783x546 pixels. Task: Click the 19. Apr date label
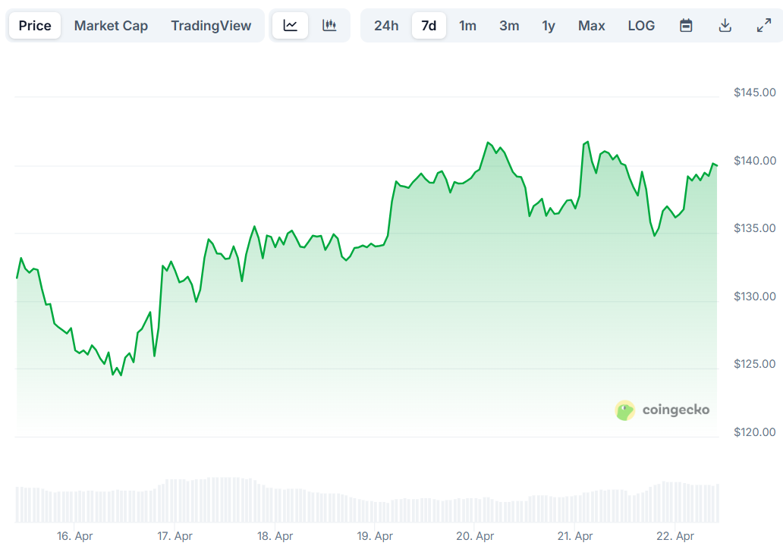pos(375,536)
